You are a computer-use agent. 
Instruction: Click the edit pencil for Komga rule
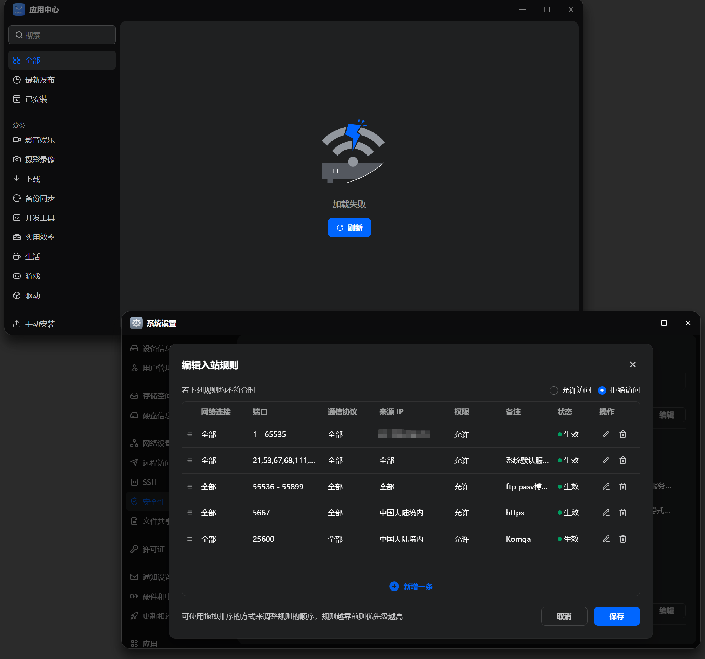[x=606, y=539]
